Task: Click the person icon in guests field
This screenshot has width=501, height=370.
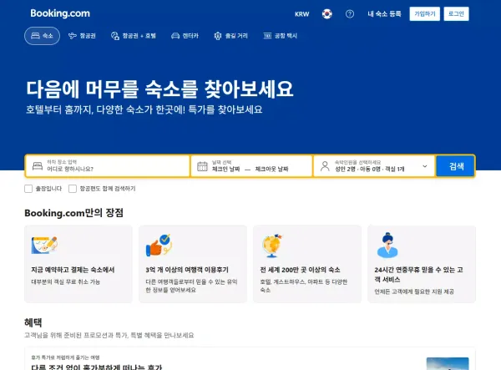Action: click(x=325, y=166)
